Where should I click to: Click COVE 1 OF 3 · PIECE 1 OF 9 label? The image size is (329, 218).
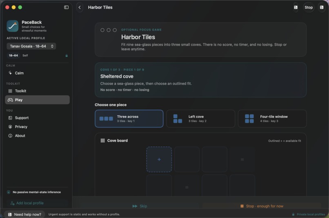click(122, 70)
